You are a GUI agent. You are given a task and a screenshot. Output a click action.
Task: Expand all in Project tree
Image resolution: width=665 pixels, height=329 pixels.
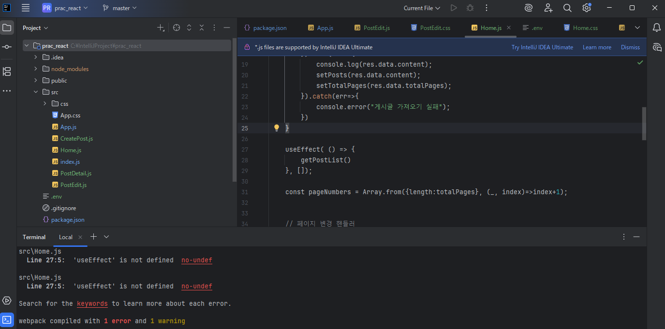(189, 28)
